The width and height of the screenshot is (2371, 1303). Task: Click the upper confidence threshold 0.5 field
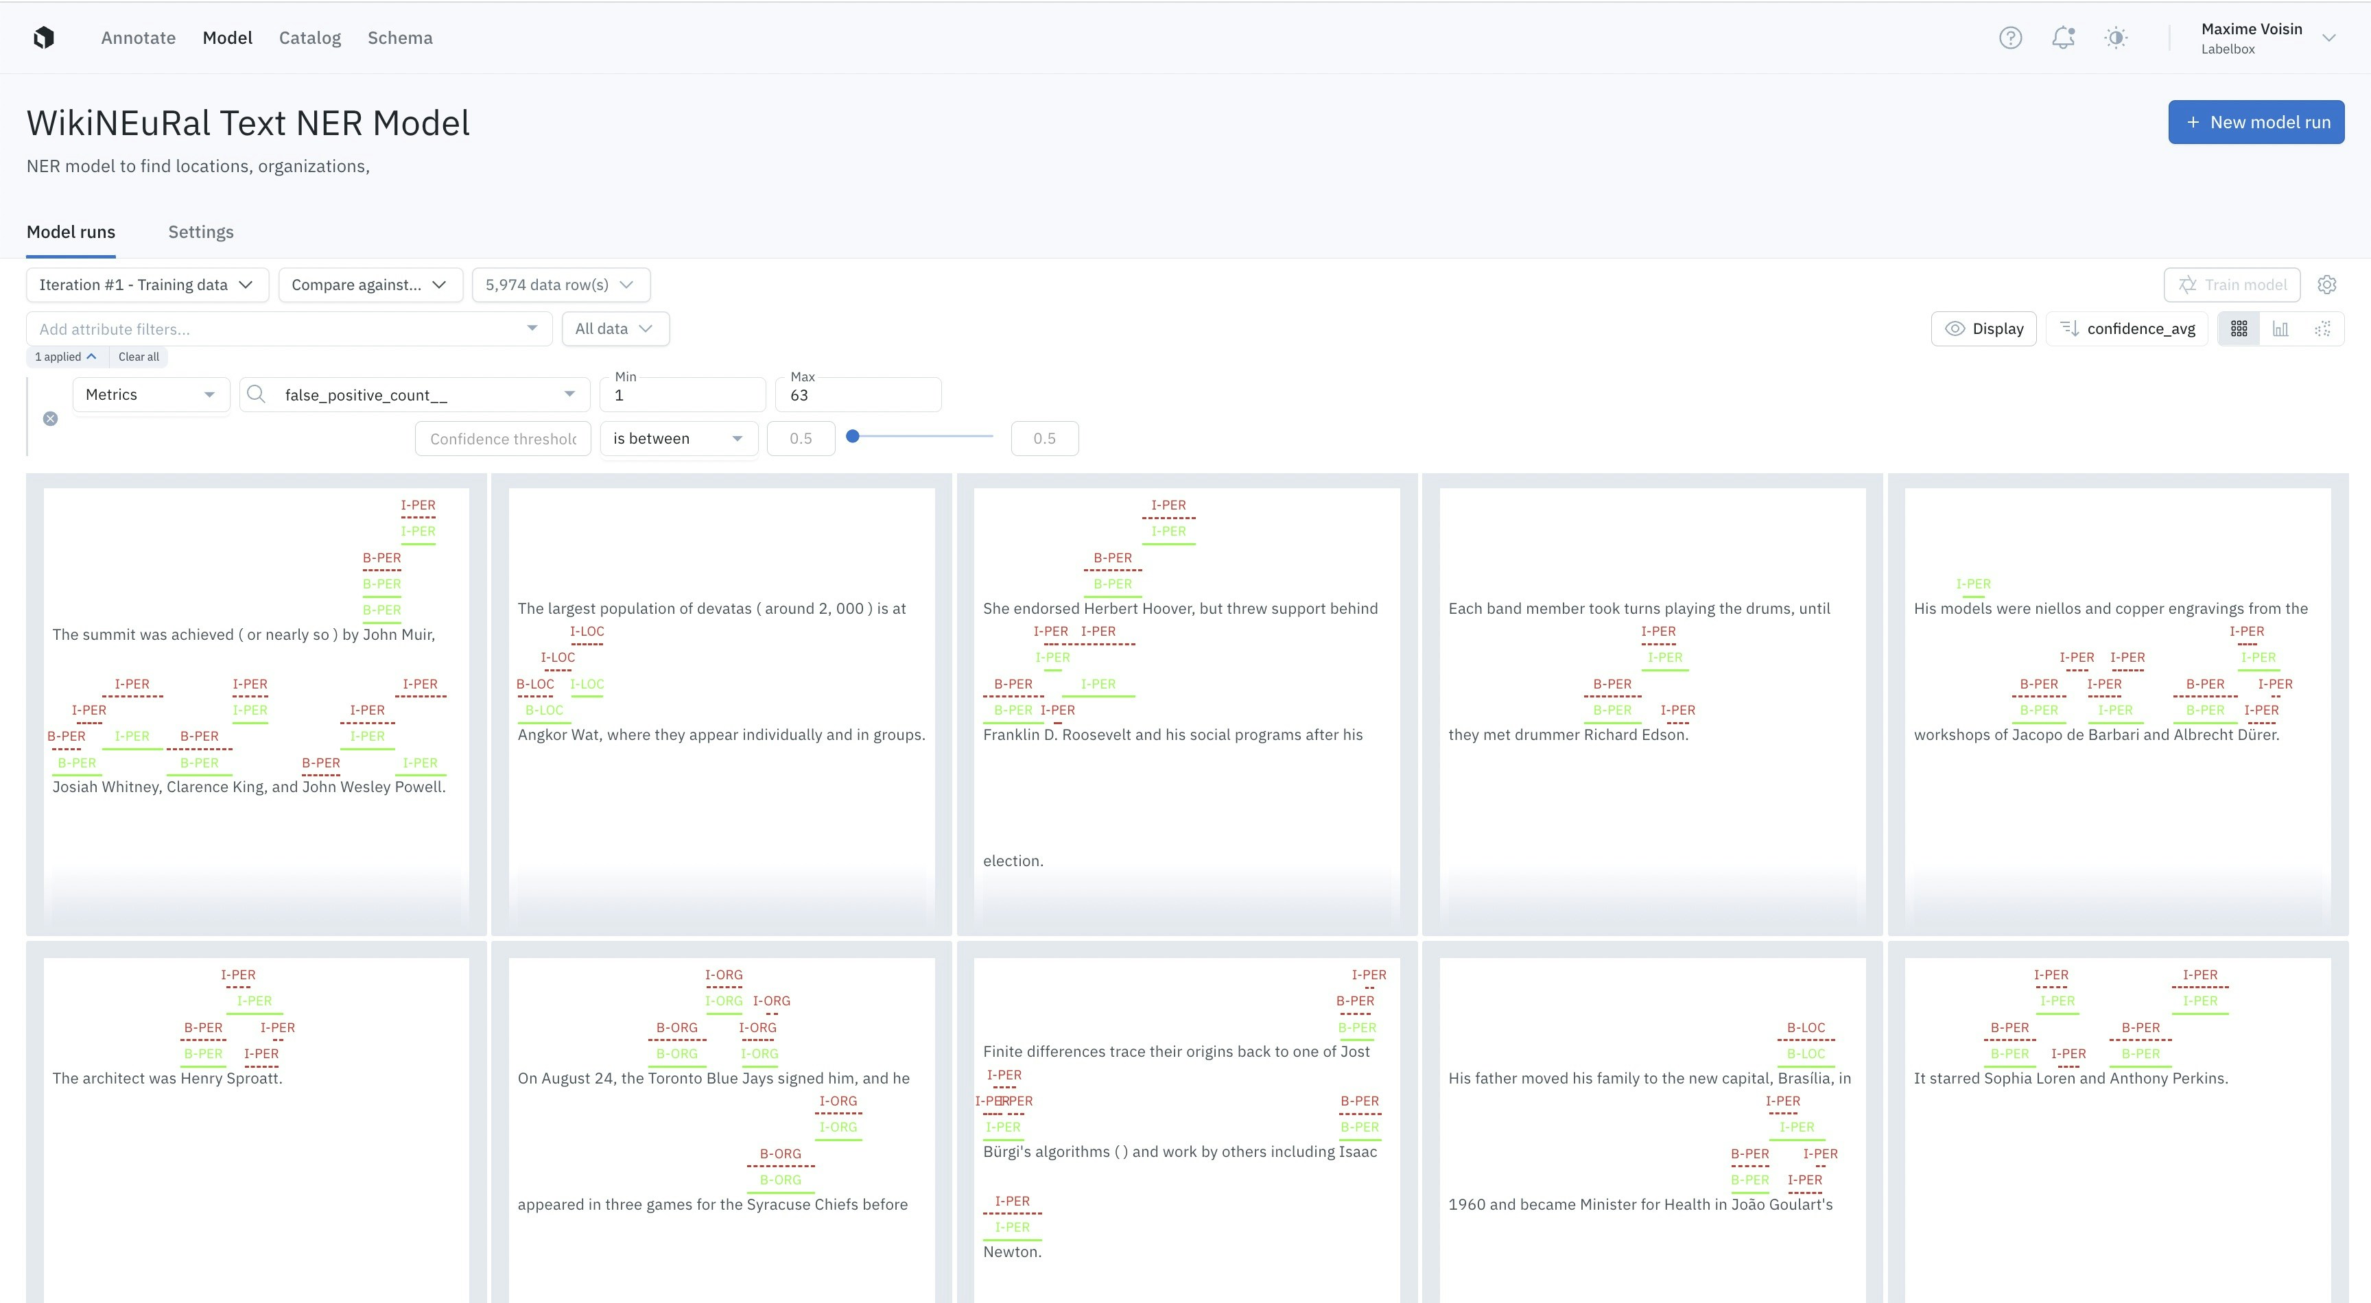pyautogui.click(x=1045, y=439)
